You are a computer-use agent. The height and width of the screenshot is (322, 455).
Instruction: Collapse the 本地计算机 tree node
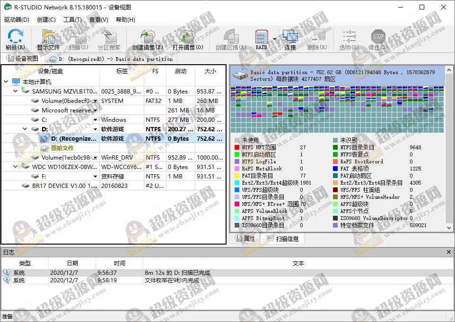pyautogui.click(x=5, y=82)
